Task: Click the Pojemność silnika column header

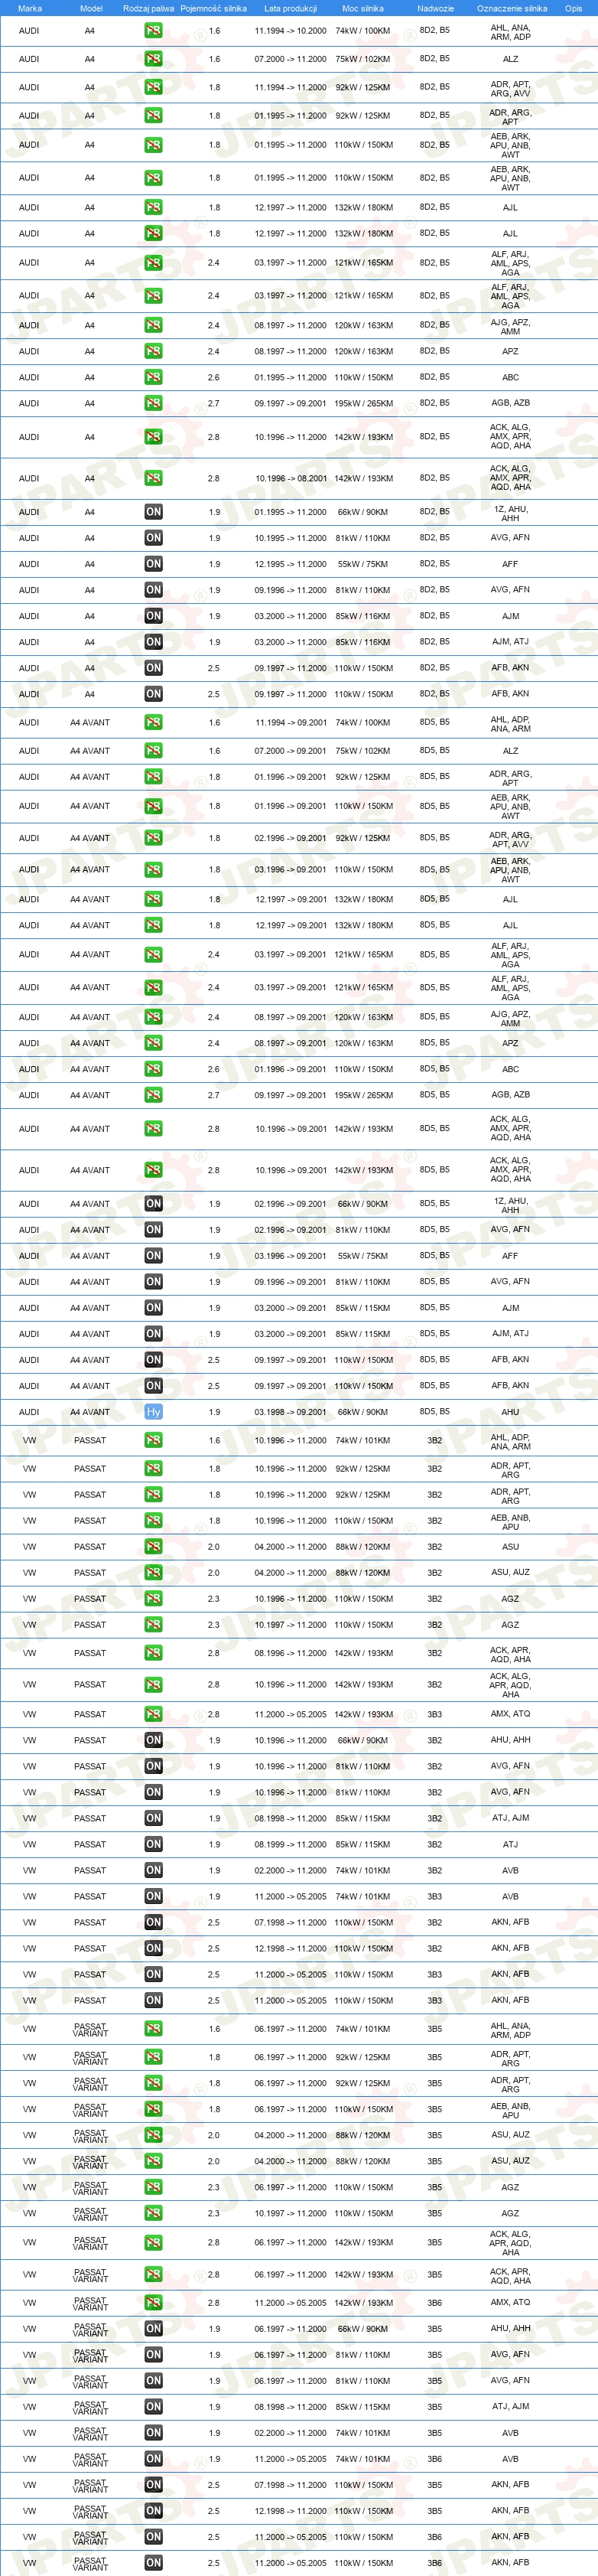Action: [x=213, y=8]
